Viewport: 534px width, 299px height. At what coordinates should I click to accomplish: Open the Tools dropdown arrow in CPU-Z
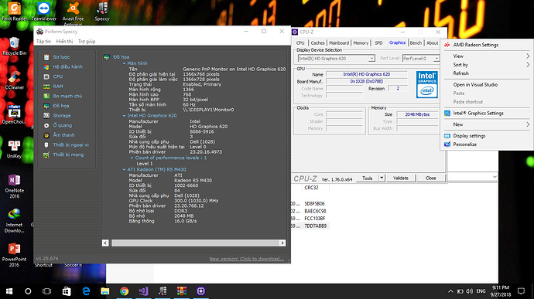tap(382, 178)
